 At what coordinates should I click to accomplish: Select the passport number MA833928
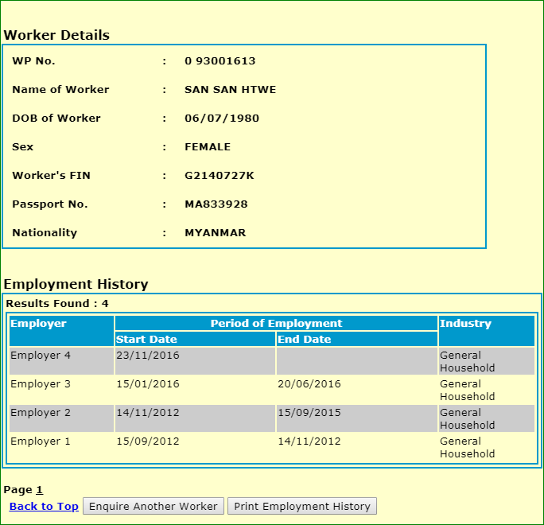[x=216, y=204]
